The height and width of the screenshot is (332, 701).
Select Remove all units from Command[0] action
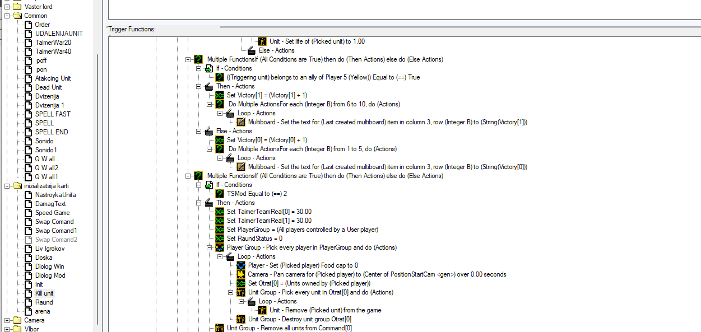(x=289, y=328)
